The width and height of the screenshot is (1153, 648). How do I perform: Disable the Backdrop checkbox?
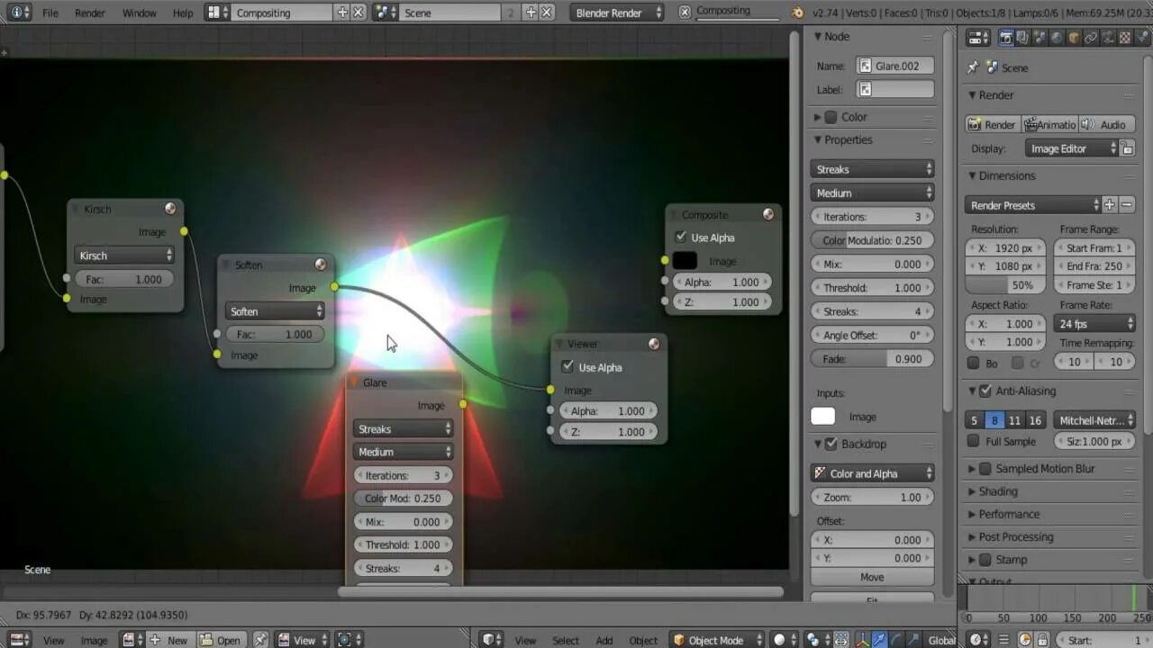coord(831,445)
